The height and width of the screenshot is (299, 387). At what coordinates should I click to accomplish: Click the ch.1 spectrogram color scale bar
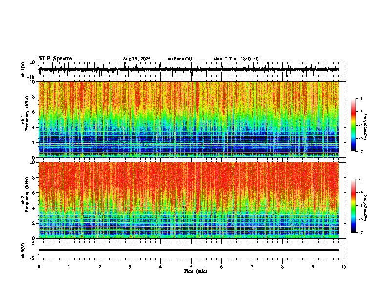(x=353, y=125)
